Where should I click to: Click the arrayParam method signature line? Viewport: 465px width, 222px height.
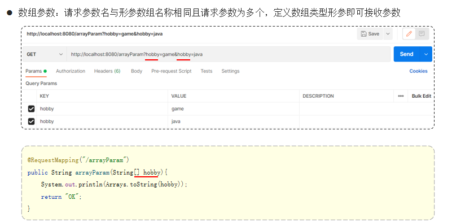pyautogui.click(x=98, y=172)
